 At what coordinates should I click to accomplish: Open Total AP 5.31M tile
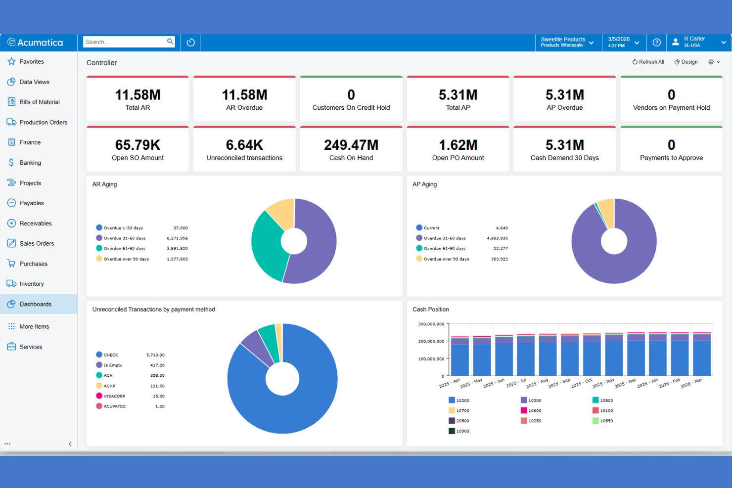coord(458,98)
